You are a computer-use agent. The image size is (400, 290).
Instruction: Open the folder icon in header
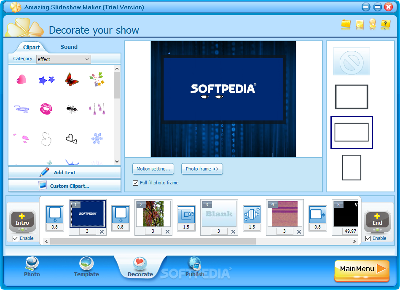click(346, 24)
